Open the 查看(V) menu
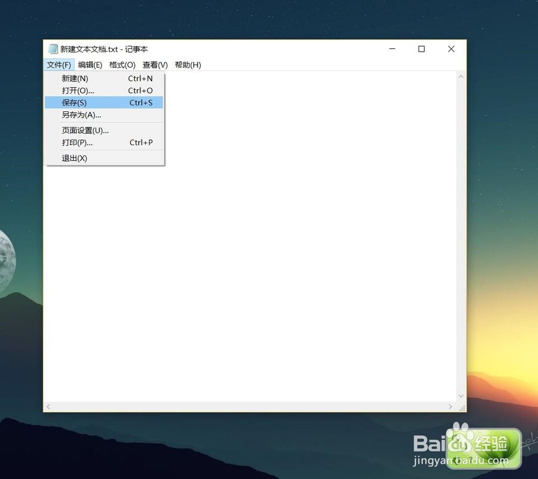The image size is (538, 479). pos(155,65)
